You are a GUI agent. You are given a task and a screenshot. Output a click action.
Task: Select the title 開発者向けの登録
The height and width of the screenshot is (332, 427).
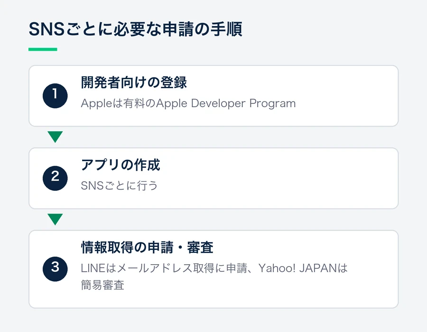tap(134, 83)
